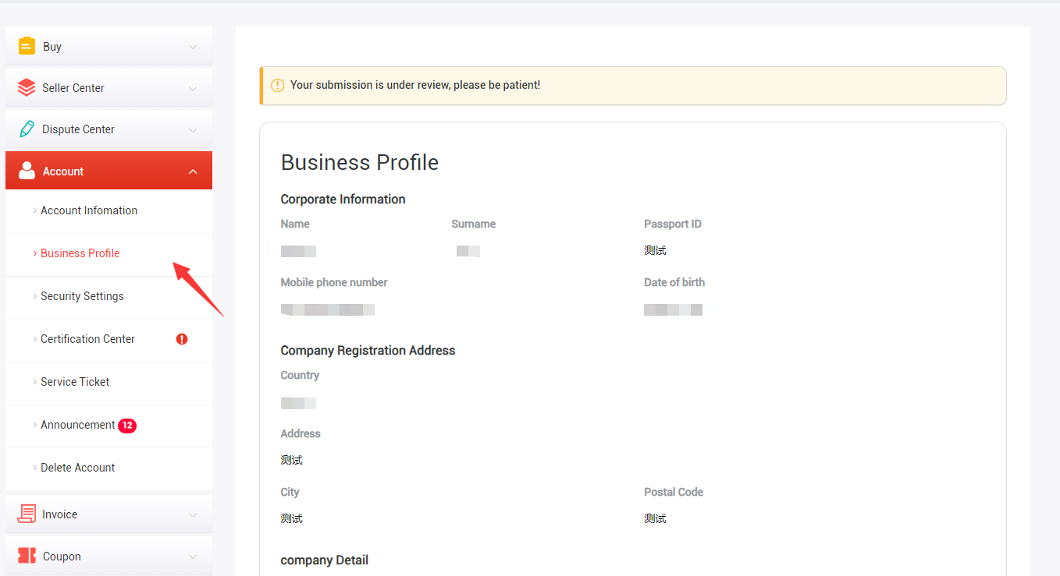Click the Passport ID value text

tap(655, 251)
